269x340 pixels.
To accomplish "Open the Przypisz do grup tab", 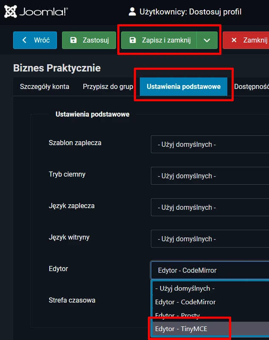I will click(108, 87).
